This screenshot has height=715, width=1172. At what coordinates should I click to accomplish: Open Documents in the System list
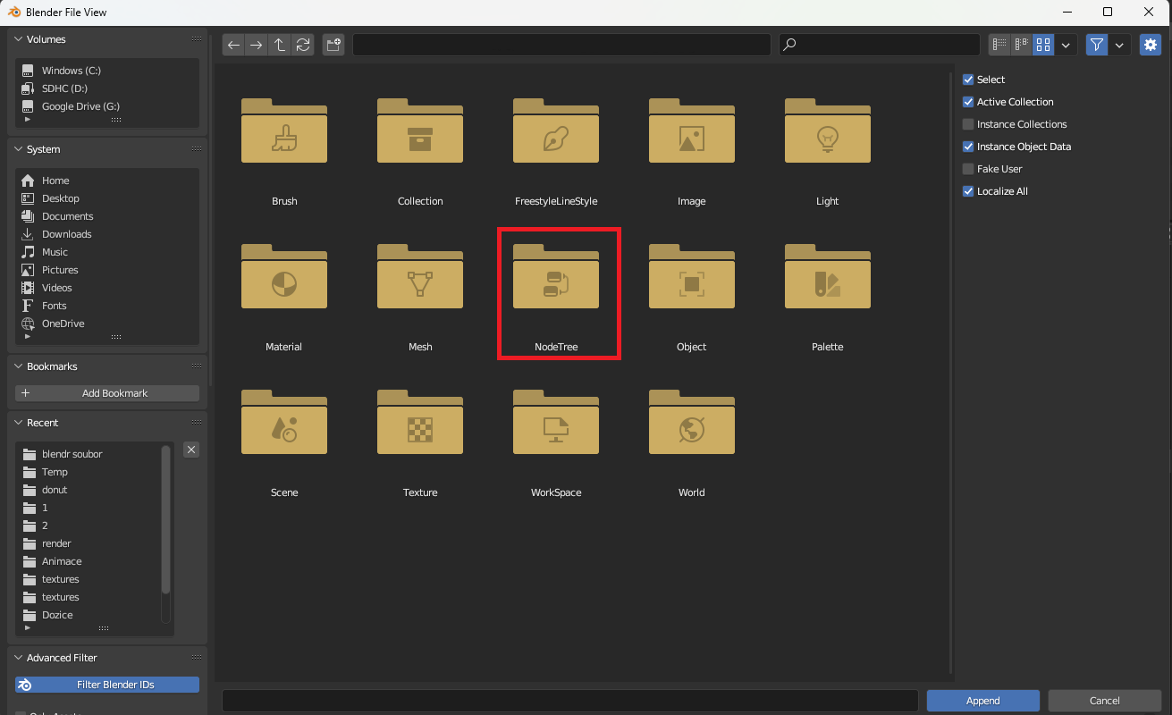(x=67, y=216)
